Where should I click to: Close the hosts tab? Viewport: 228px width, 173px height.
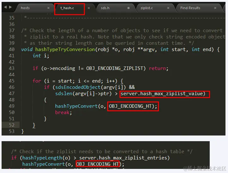(x=49, y=8)
